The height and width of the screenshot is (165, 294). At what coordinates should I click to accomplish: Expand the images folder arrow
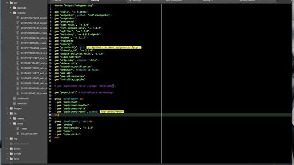[x=7, y=109]
